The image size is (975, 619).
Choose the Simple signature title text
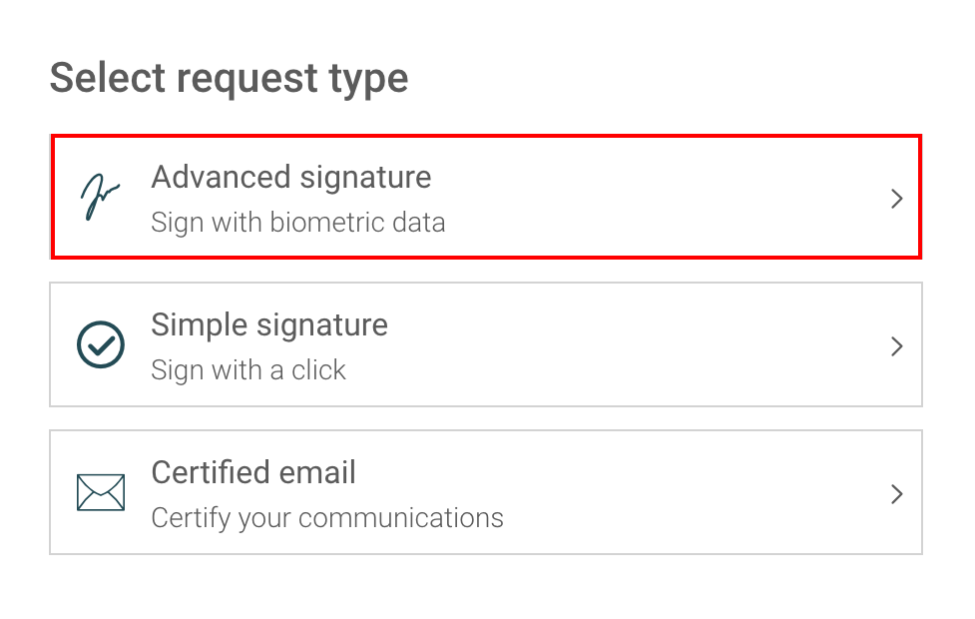tap(269, 325)
